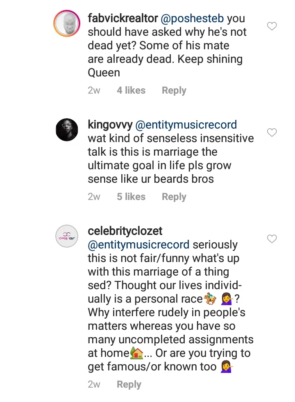295x402 pixels.
Task: Tap kingovvy's profile avatar
Action: 66,129
